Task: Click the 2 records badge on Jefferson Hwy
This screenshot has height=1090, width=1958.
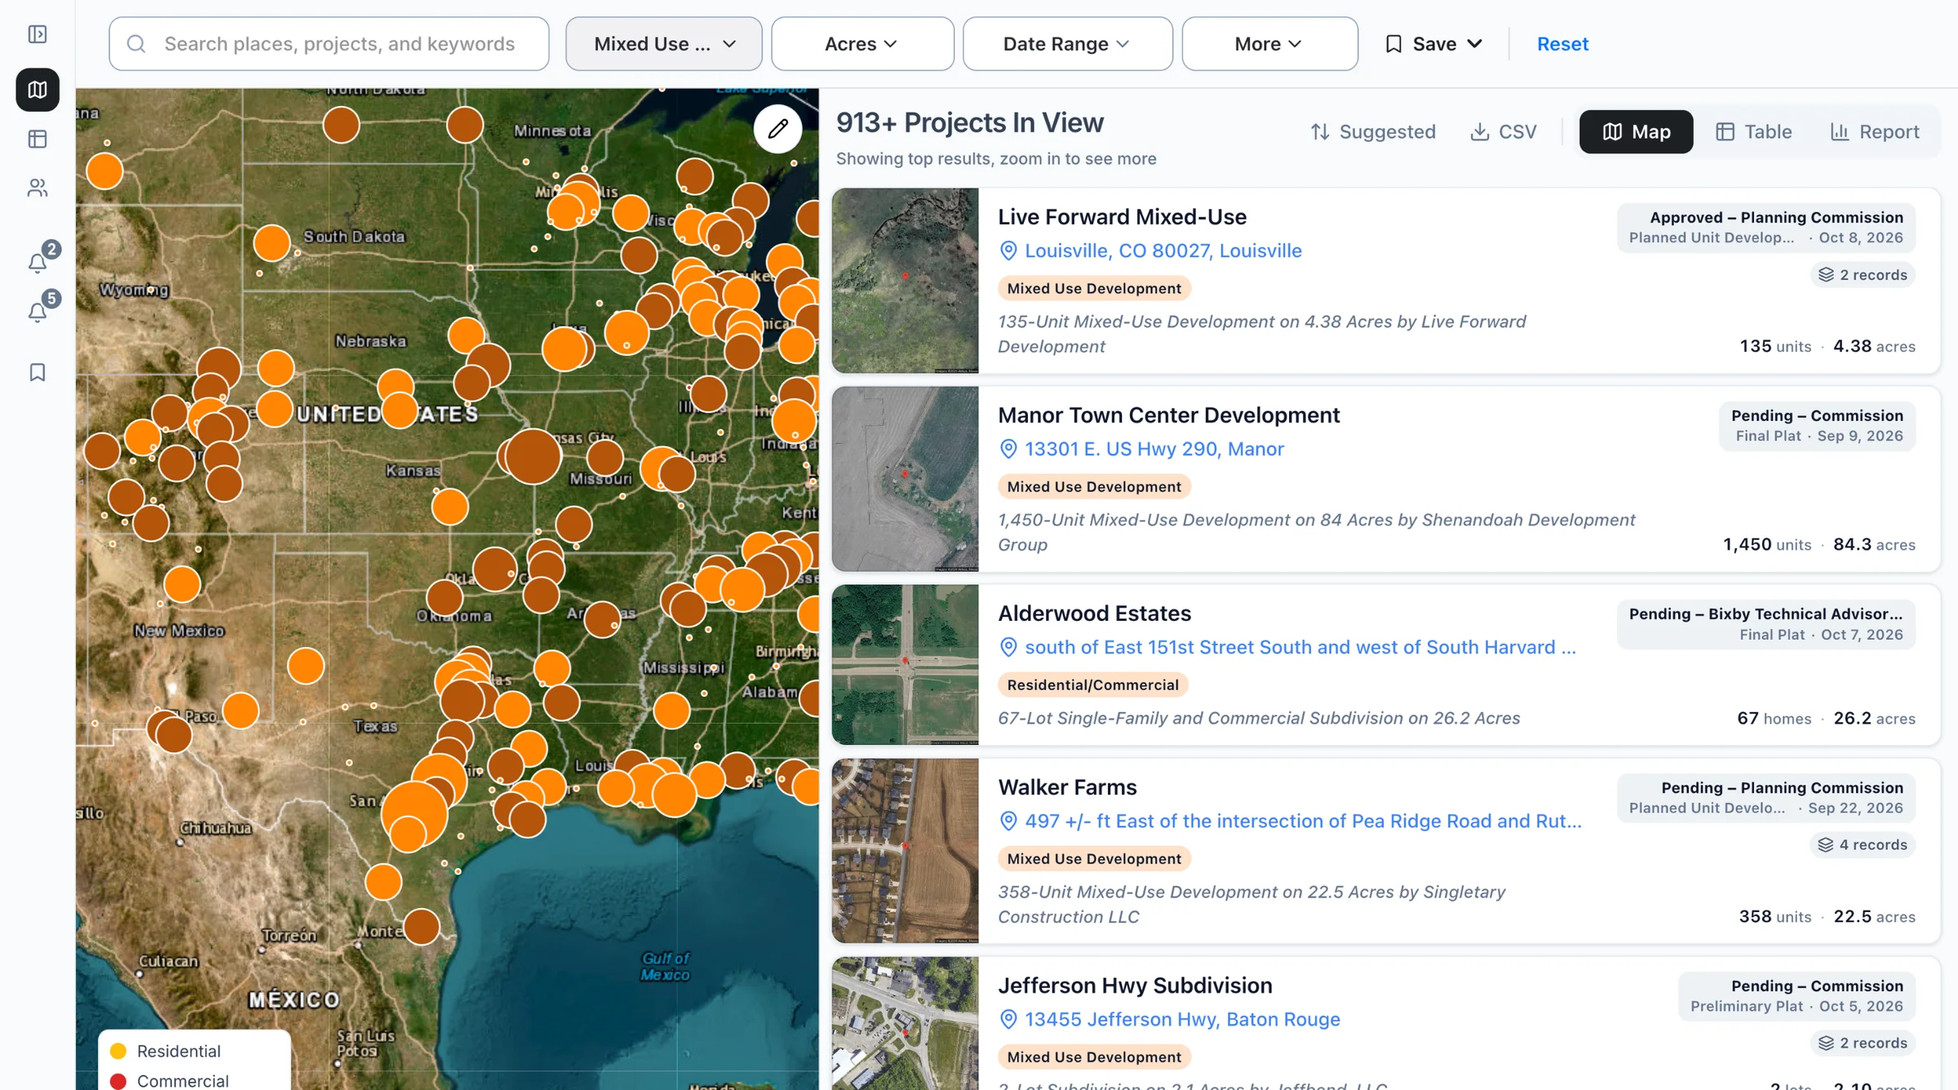Action: [1863, 1043]
